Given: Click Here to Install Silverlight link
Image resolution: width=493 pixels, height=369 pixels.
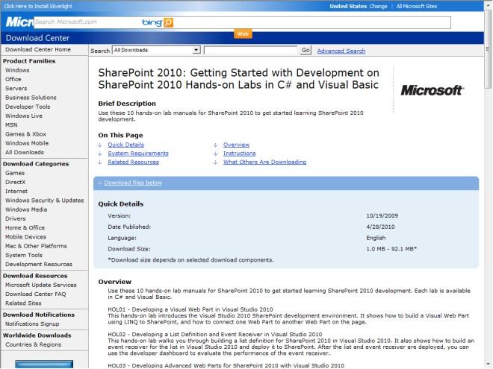Looking at the screenshot, I should coord(38,6).
